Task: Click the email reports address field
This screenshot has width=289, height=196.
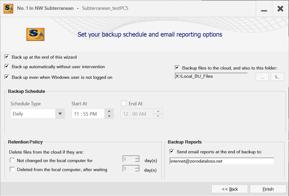Action: 222,161
